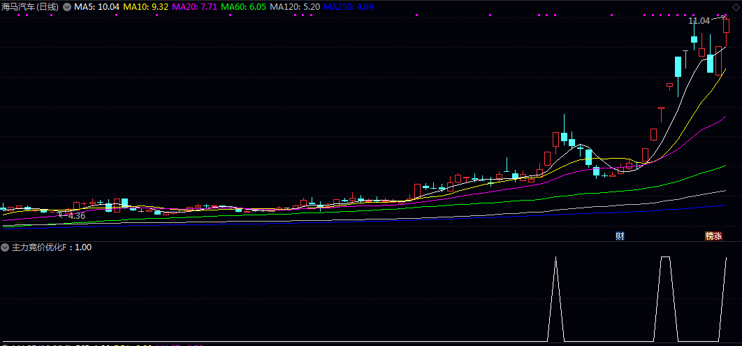Image resolution: width=742 pixels, height=346 pixels.
Task: Click the magenta MA20: 7.71 legend
Action: [x=194, y=6]
